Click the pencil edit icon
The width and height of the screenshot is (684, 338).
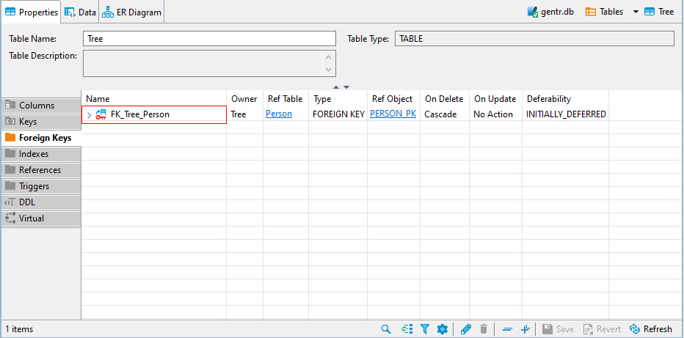pyautogui.click(x=466, y=329)
